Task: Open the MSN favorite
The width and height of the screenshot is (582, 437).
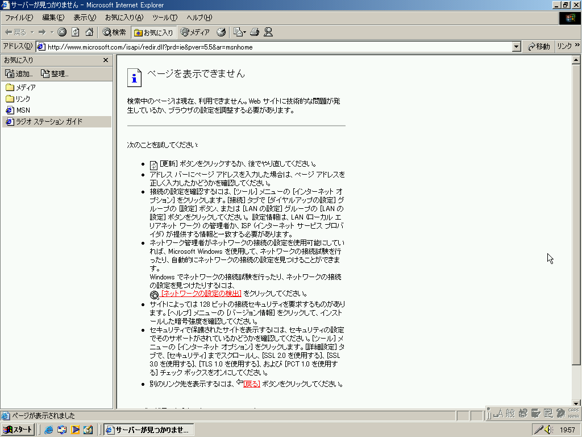Action: coord(18,110)
